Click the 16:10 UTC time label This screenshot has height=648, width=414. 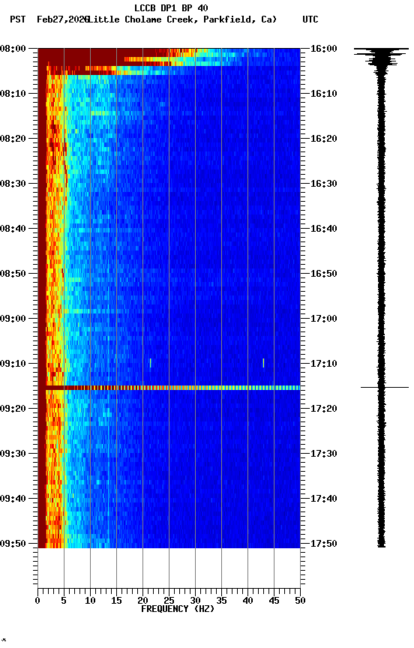pos(324,94)
